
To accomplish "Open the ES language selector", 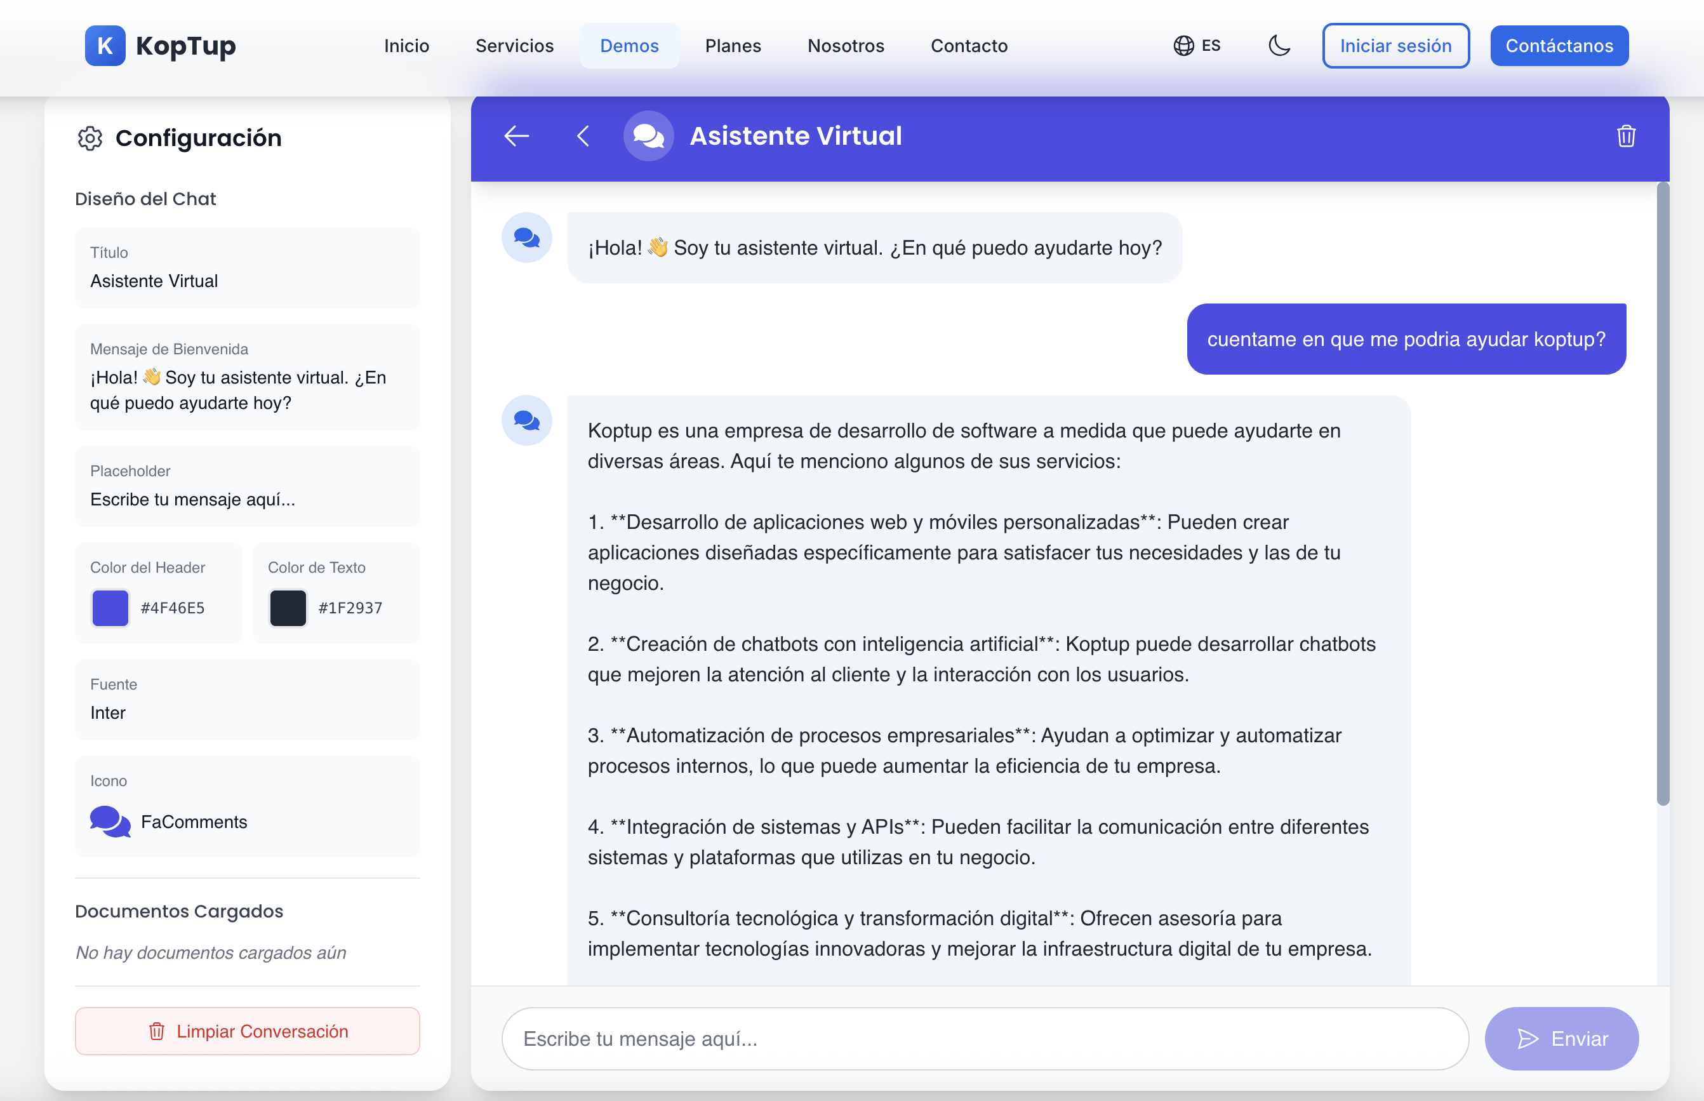I will pyautogui.click(x=1198, y=45).
